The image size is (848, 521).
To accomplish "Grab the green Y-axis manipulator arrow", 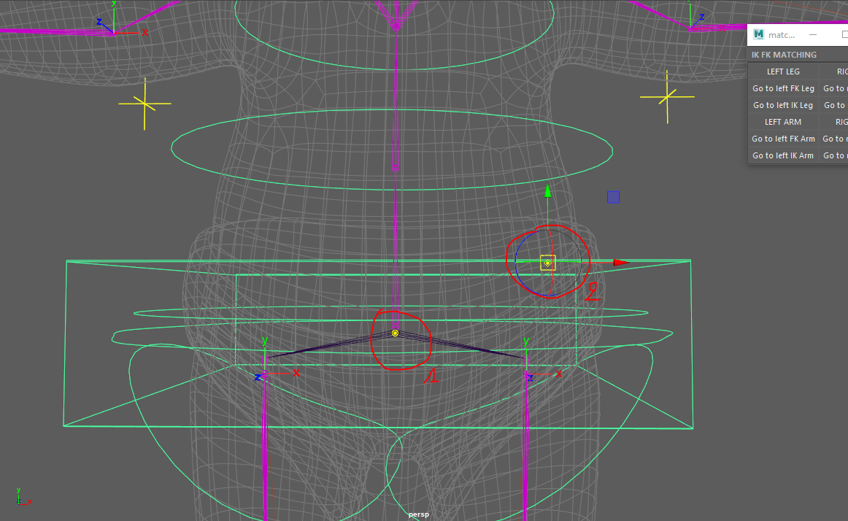I will click(548, 190).
